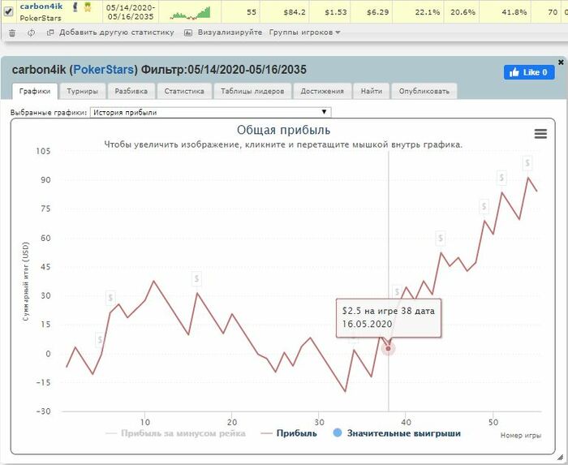This screenshot has width=568, height=465.
Task: Click the $ win flag near game 49
Action: (484, 206)
